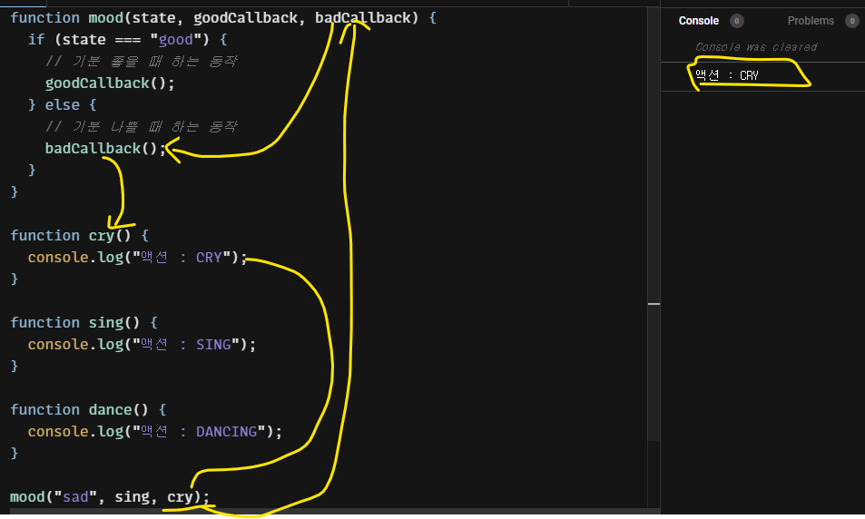This screenshot has height=519, width=865.
Task: Click the '} else {' line
Action: pyautogui.click(x=62, y=104)
